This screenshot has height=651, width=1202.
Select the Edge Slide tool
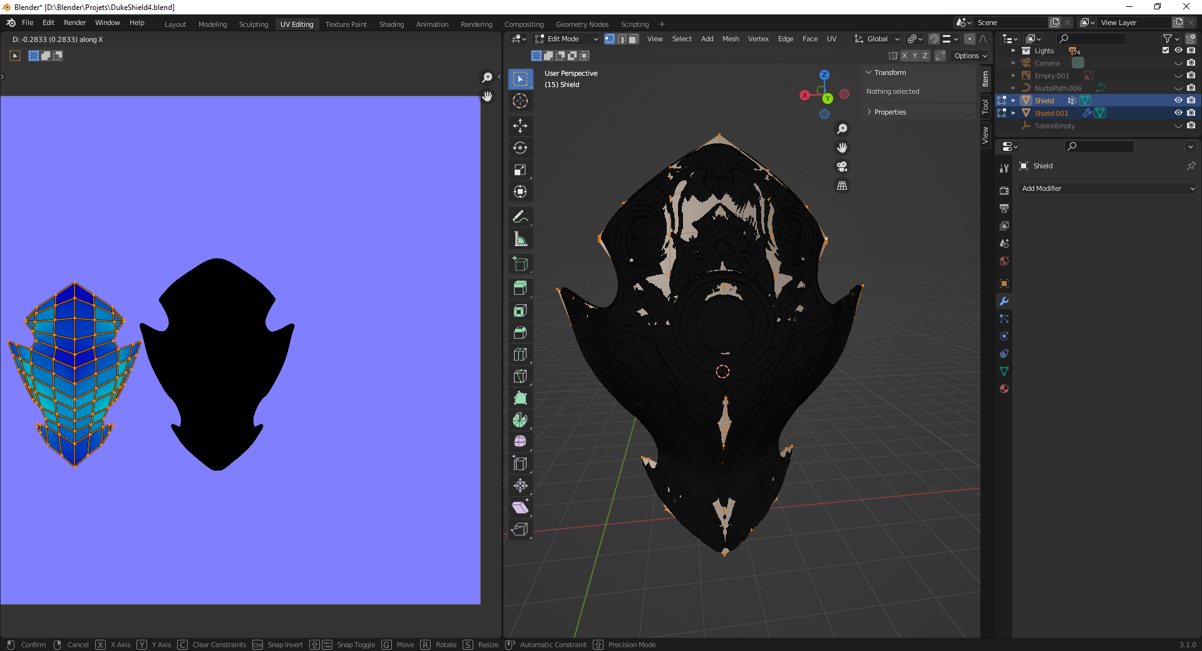click(520, 464)
